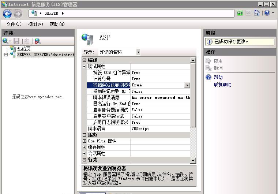The image size is (278, 194).
Task: Select 起始页 in the connections tree
Action: coord(24,49)
